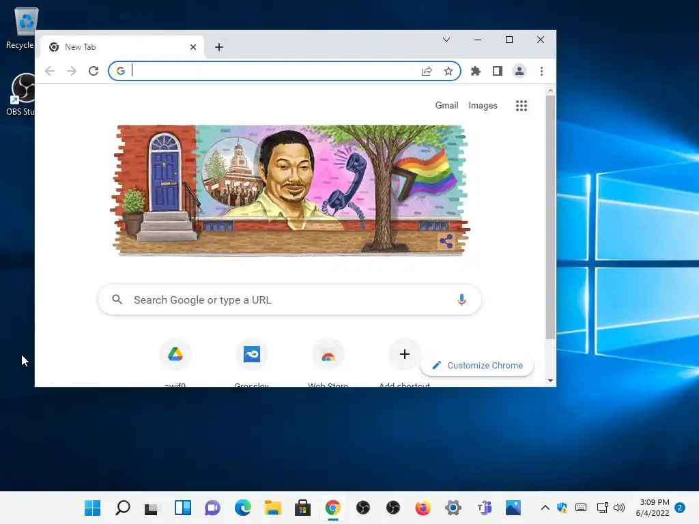Open Microsoft Teams from taskbar

[484, 508]
